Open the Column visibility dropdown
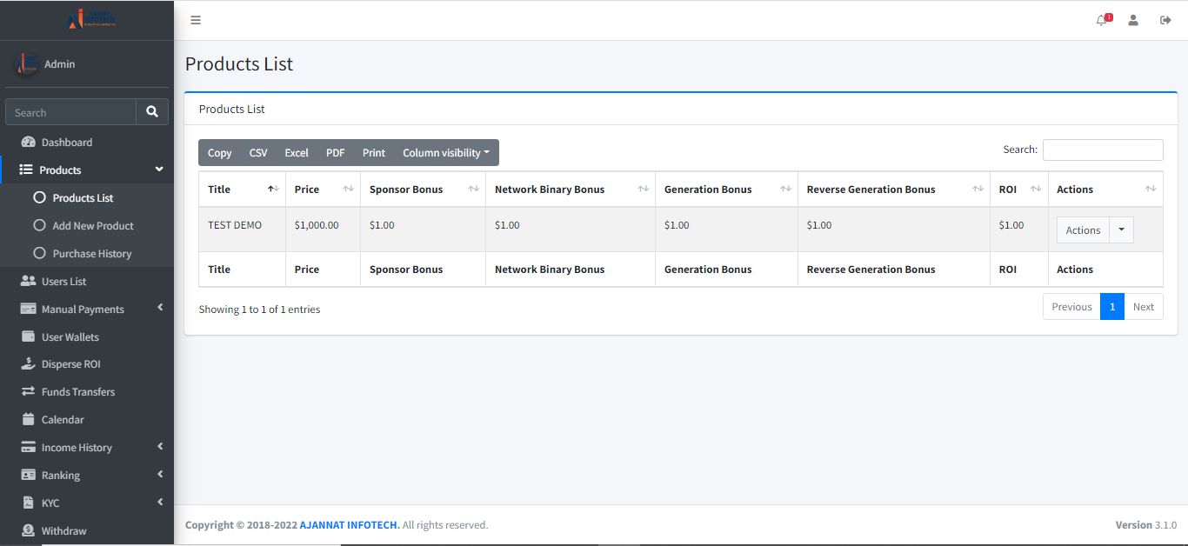The height and width of the screenshot is (546, 1188). (x=445, y=153)
